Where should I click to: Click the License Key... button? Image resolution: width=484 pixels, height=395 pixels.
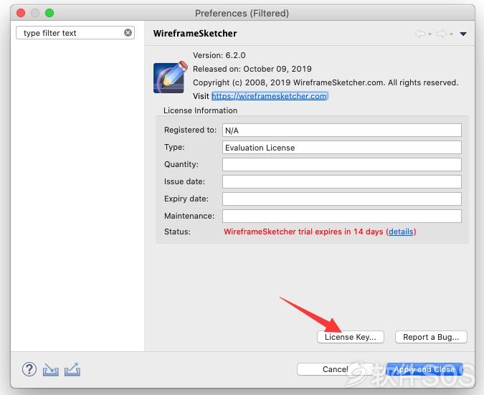tap(351, 337)
